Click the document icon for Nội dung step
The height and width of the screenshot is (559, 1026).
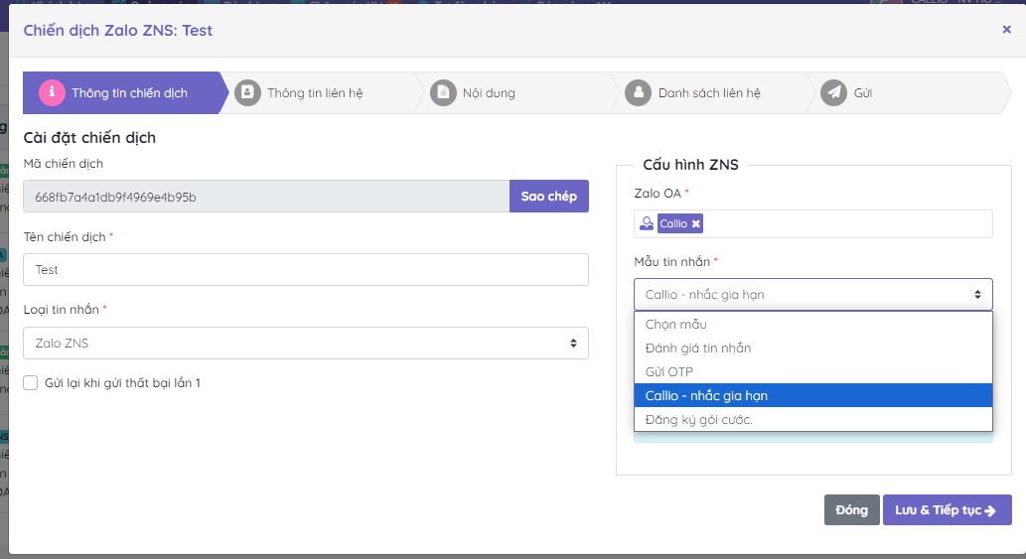pos(443,93)
